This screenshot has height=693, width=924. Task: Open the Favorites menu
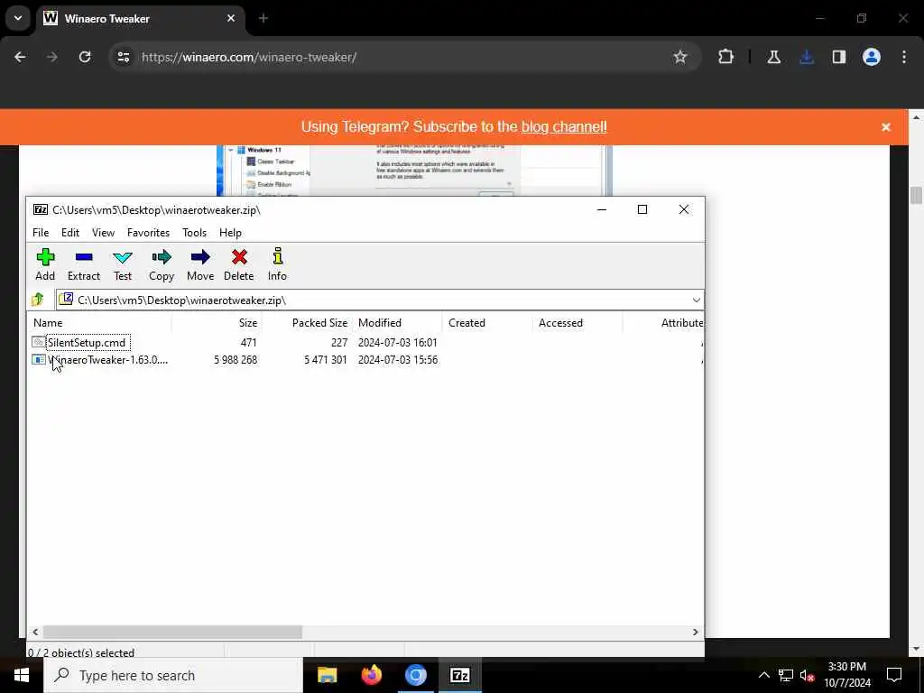tap(149, 233)
